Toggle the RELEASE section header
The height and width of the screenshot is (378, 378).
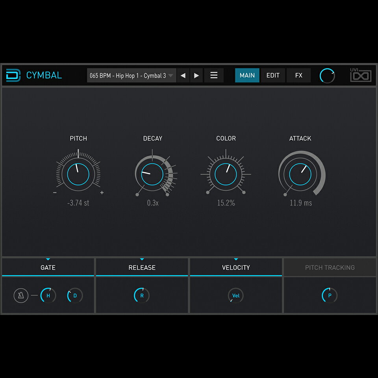[142, 268]
